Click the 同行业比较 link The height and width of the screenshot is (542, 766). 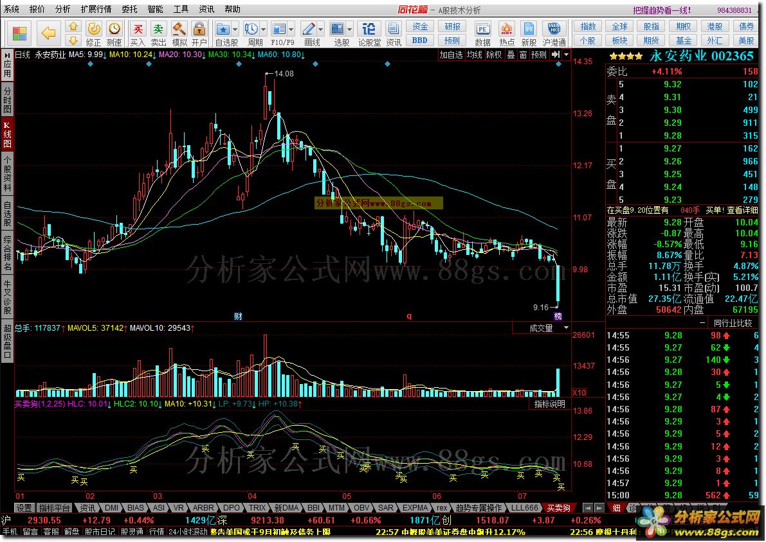point(733,323)
